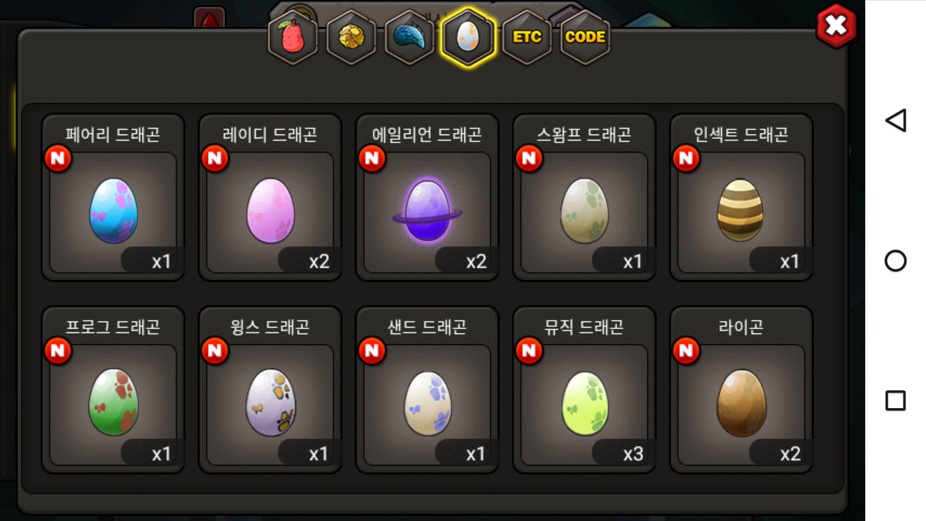Open Android recent apps square button
The image size is (926, 521).
pyautogui.click(x=896, y=401)
